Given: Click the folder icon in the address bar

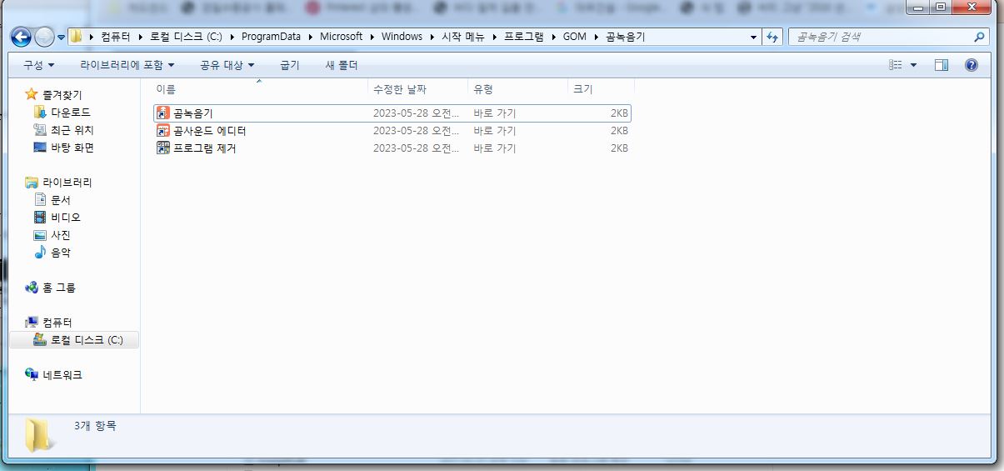Looking at the screenshot, I should tap(76, 37).
